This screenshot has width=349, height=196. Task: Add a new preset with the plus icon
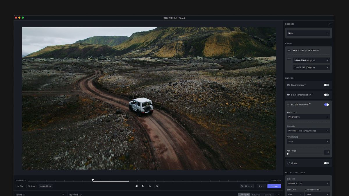pos(330,24)
